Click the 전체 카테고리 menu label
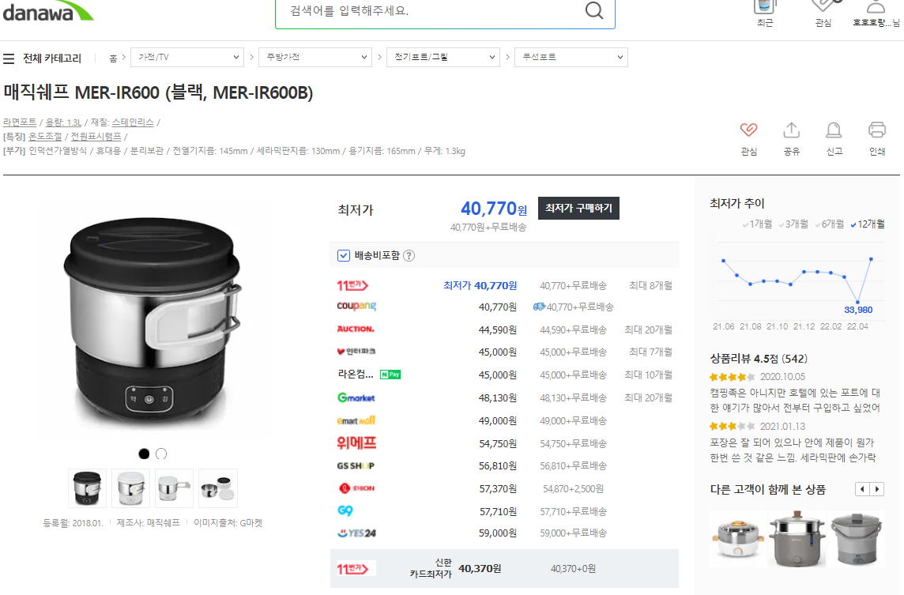 coord(52,58)
